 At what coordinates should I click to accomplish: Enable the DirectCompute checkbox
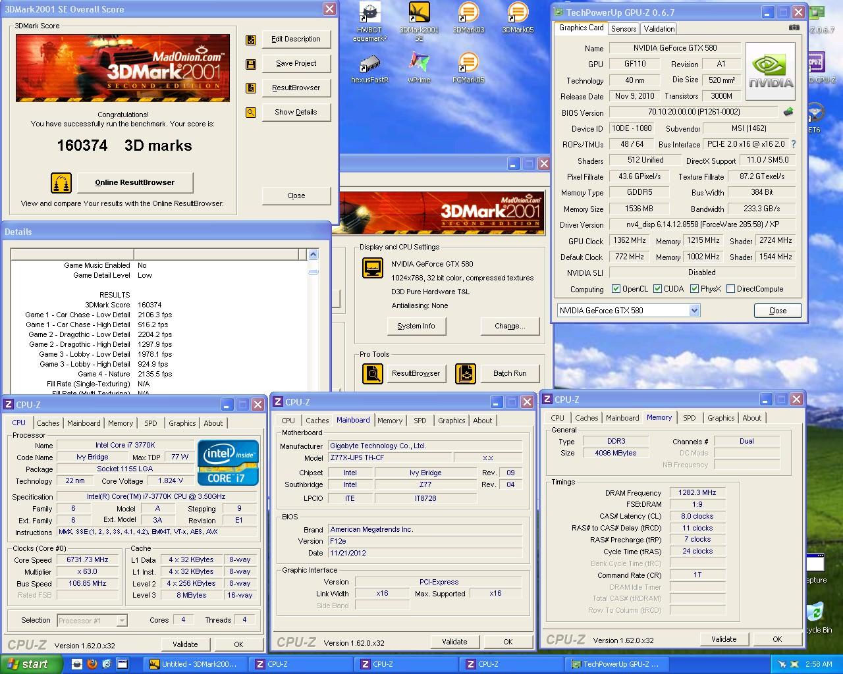pyautogui.click(x=730, y=289)
